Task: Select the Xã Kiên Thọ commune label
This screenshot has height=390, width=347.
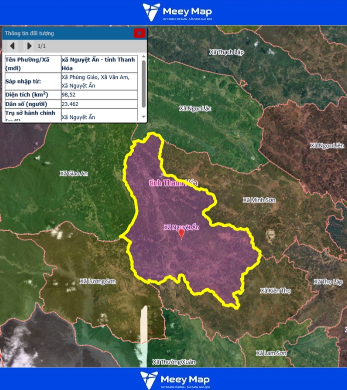Action: coord(276,290)
